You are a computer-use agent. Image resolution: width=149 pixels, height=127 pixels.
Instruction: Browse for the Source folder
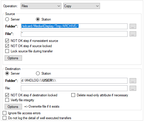pos(133,26)
